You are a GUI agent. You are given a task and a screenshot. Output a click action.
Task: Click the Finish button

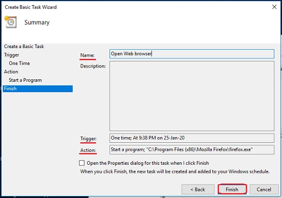pos(232,189)
